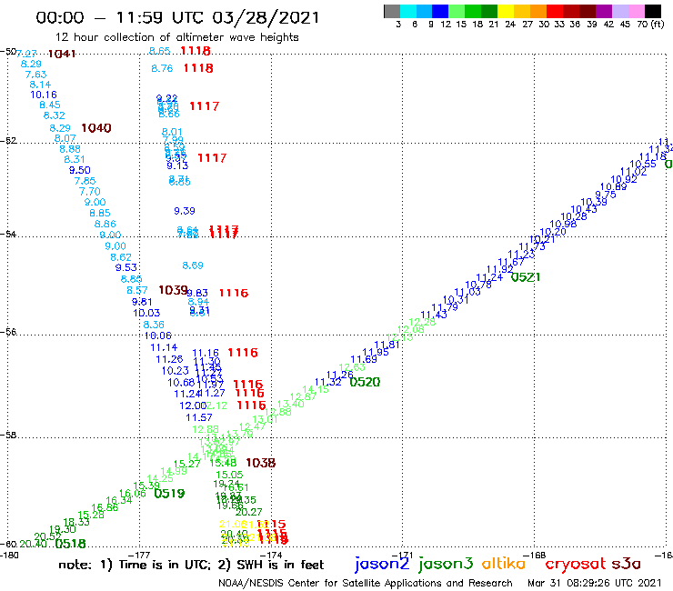Screen dimensions: 673x591
Task: Click the black swatch ending the color scale
Action: click(x=652, y=11)
